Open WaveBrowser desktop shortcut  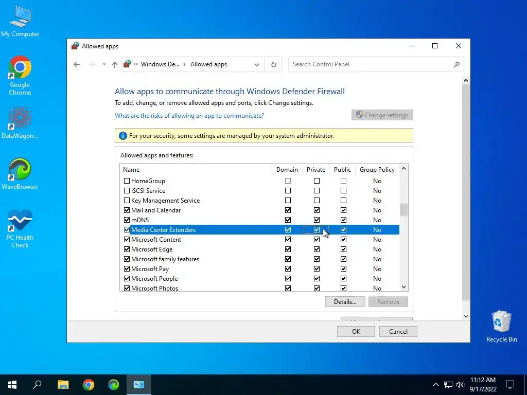point(20,174)
